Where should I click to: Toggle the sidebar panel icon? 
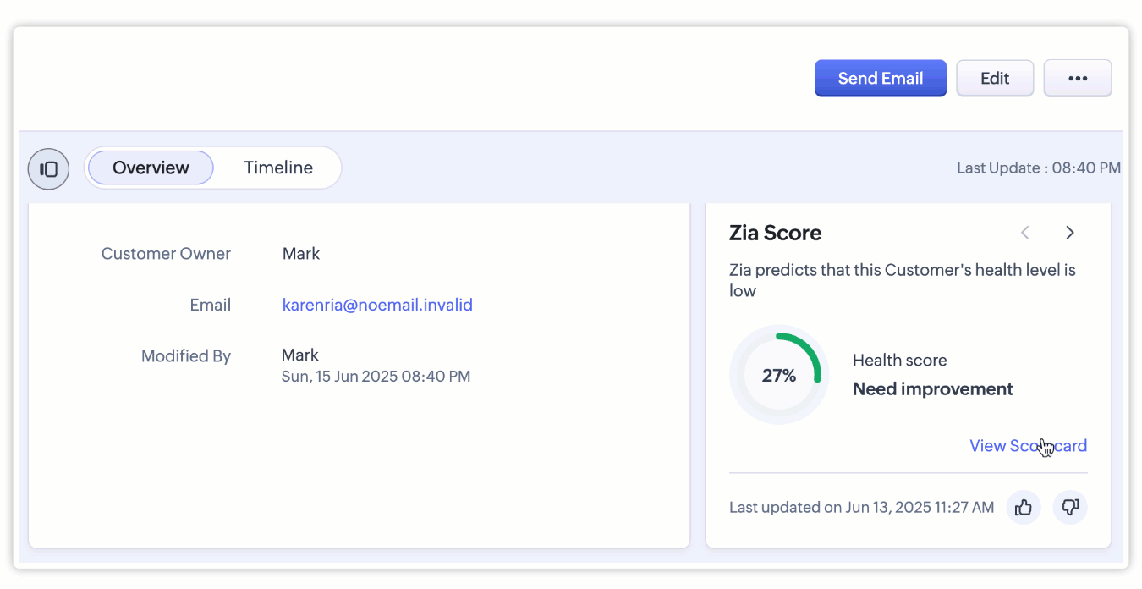48,169
